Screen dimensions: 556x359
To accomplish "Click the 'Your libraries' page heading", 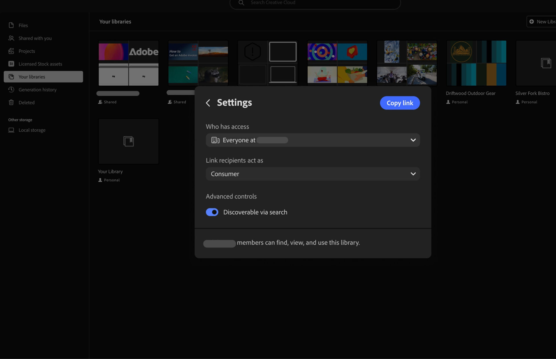I will click(115, 21).
